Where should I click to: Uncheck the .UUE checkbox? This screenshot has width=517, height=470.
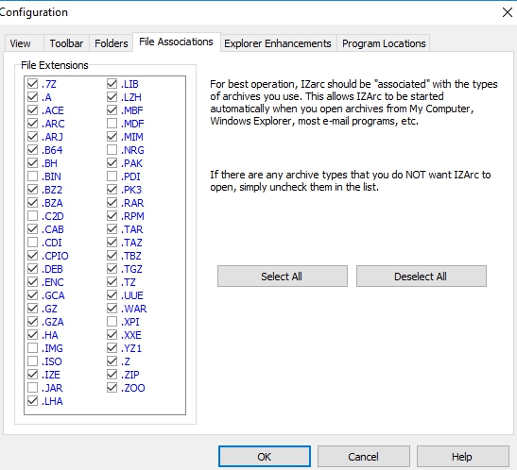point(112,295)
